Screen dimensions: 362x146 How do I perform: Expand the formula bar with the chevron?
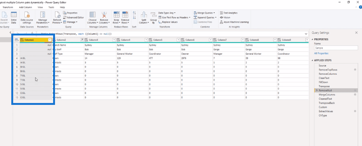pos(306,34)
